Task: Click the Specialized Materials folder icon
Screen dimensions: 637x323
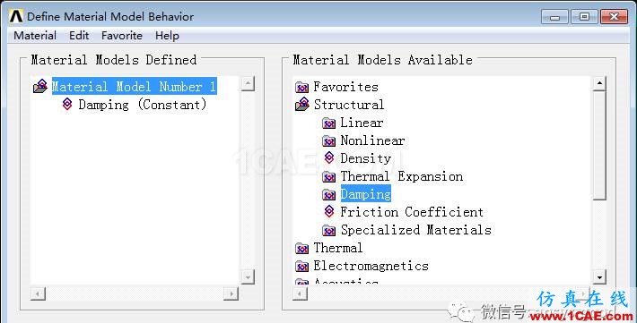Action: (328, 230)
